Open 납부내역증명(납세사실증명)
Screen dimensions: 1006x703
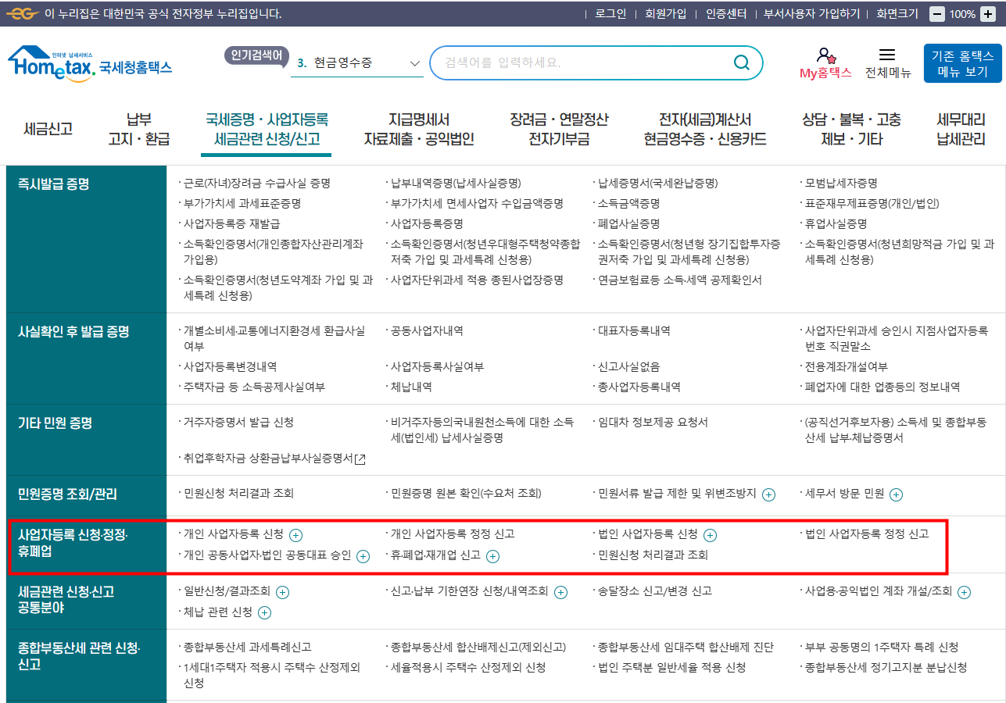(456, 184)
